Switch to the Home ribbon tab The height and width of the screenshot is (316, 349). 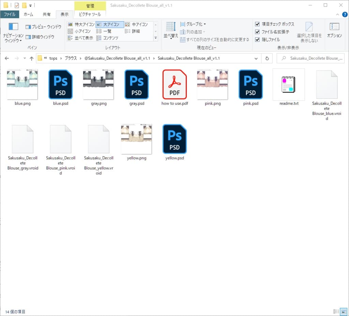pyautogui.click(x=28, y=14)
